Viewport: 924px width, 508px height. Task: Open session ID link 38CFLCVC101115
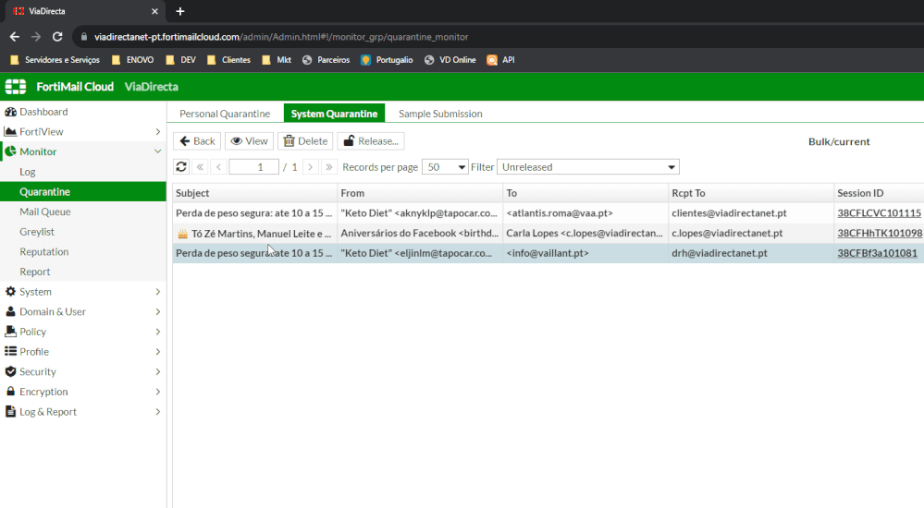879,212
